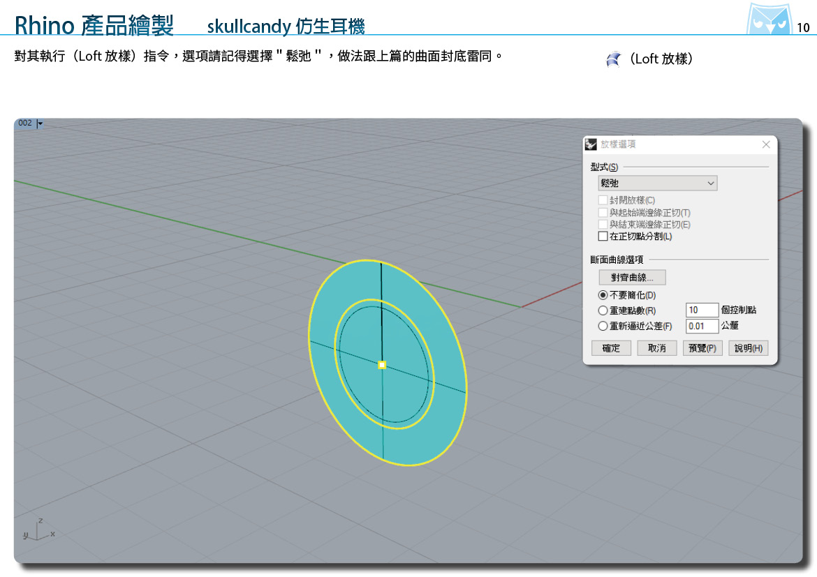Click the 002 viewport title label
Viewport: 817px width, 577px height.
25,123
